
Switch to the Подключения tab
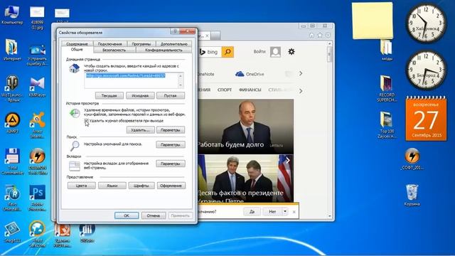[109, 44]
